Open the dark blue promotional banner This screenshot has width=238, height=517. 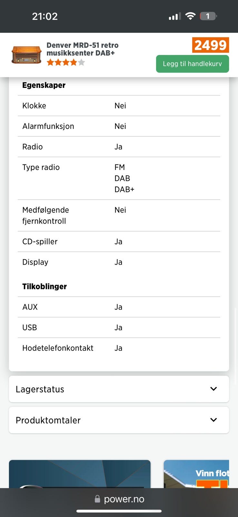point(80,474)
